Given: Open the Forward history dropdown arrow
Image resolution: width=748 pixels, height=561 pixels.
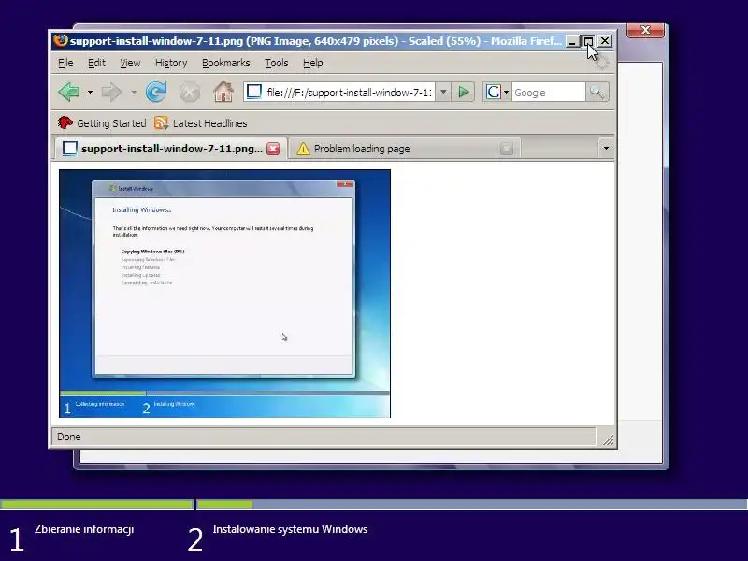Looking at the screenshot, I should (134, 92).
